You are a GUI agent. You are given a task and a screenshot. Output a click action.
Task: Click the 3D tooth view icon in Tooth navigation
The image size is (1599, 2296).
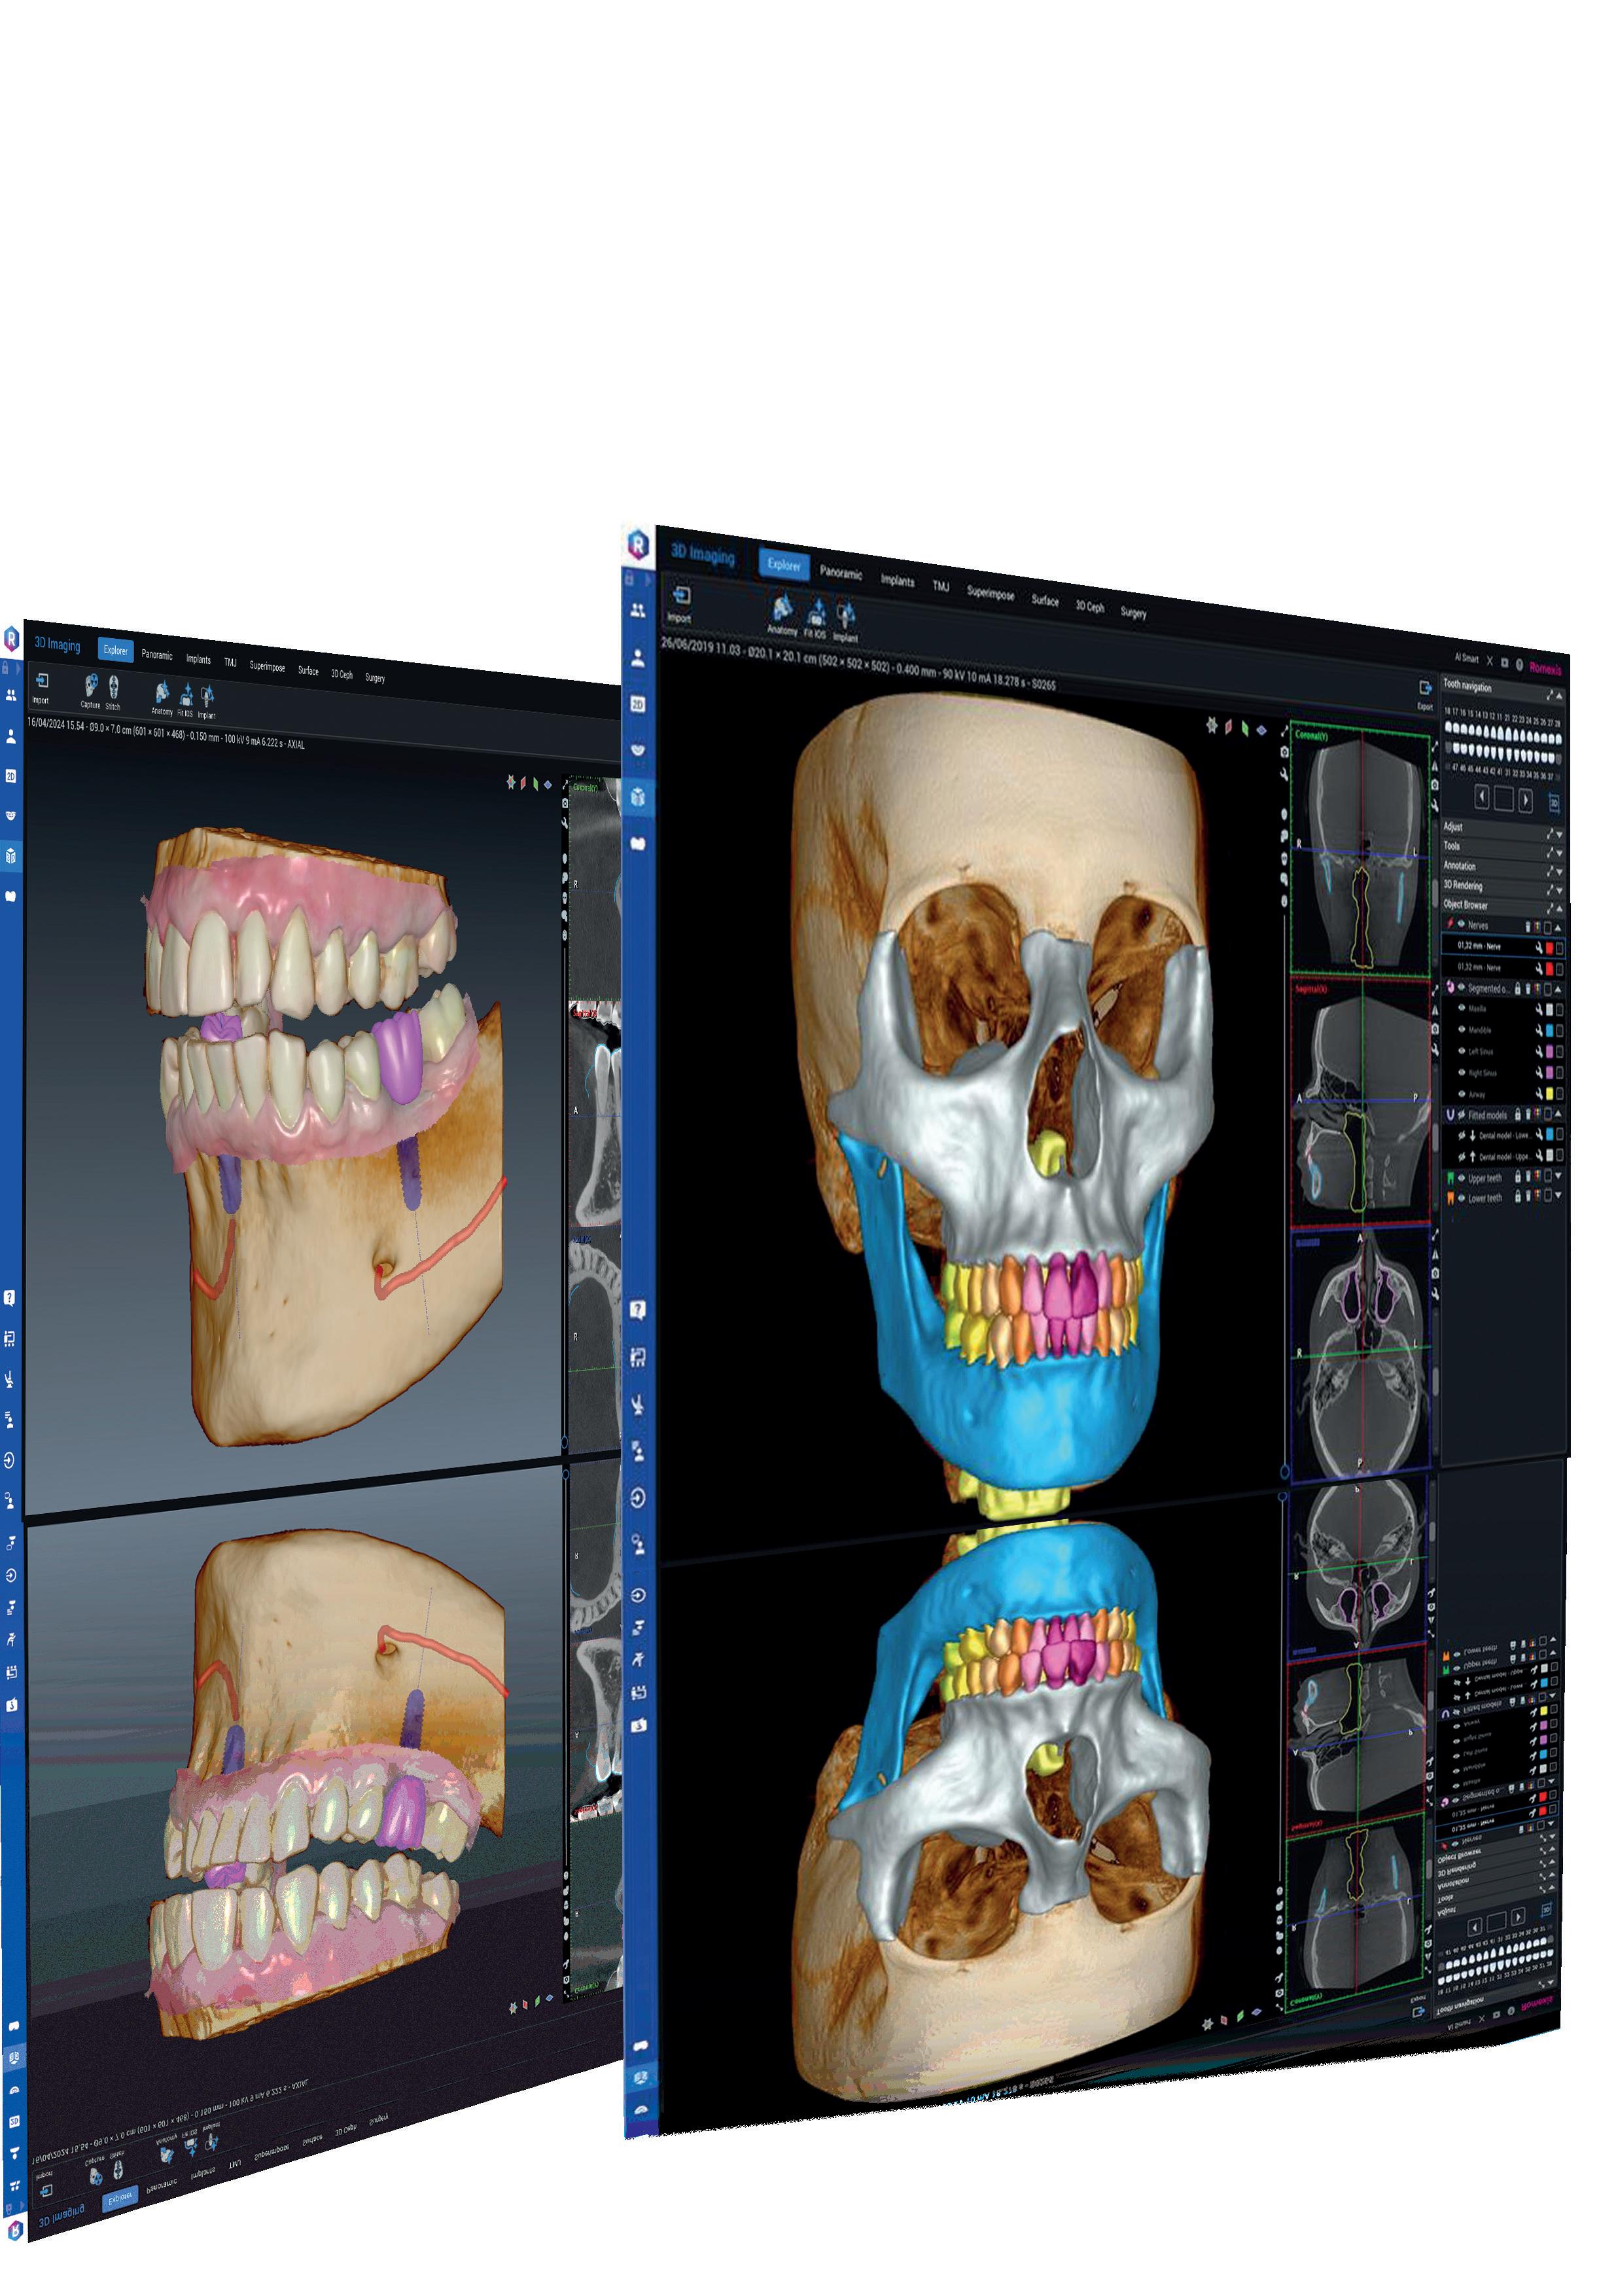[x=1554, y=803]
